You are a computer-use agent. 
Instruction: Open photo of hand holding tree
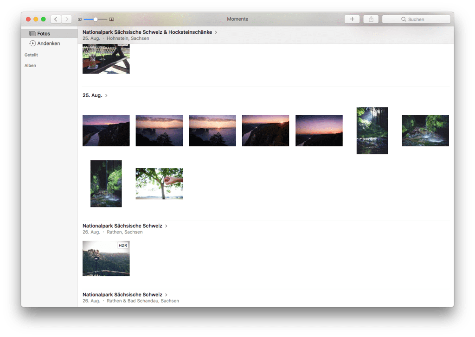[x=159, y=184]
